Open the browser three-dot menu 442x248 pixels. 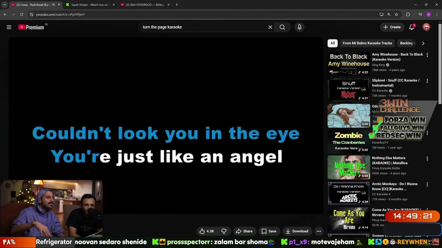coord(437,14)
